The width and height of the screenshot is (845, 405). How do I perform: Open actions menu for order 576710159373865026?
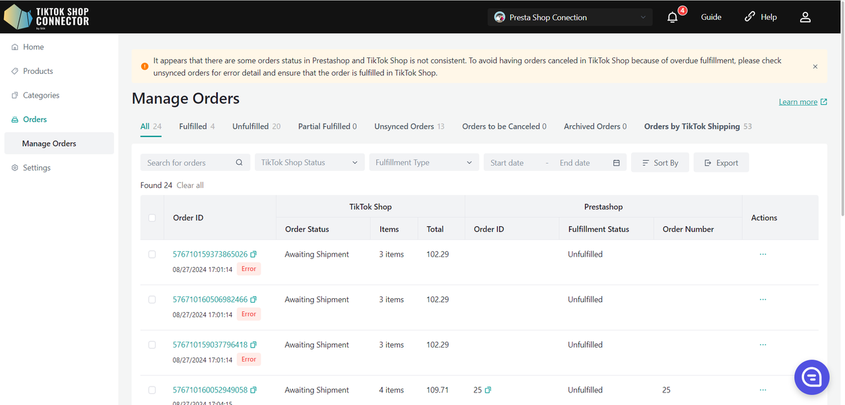(763, 254)
